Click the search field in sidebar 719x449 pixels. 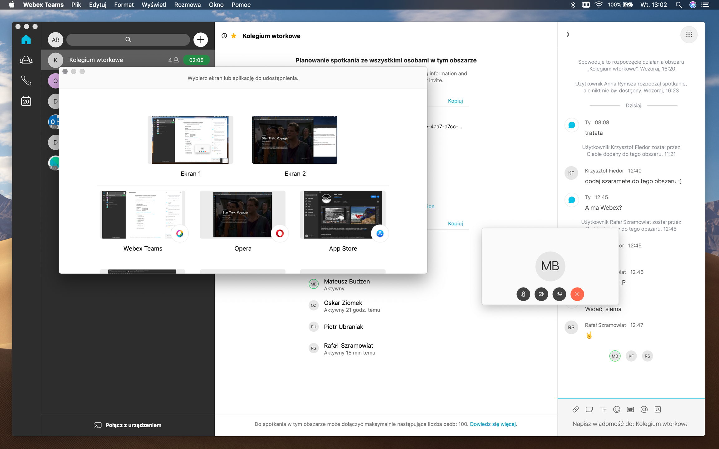(x=128, y=40)
